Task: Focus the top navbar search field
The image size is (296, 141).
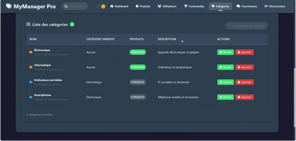Action: (75, 7)
